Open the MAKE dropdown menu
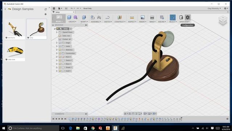The height and width of the screenshot is (131, 232). click(x=152, y=22)
